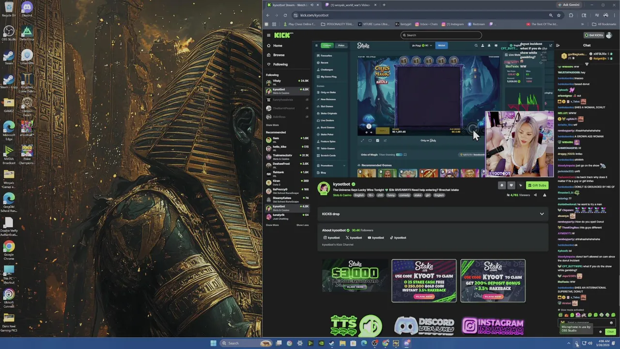Click the Kick search field
Viewport: 620px width, 349px height.
click(441, 35)
